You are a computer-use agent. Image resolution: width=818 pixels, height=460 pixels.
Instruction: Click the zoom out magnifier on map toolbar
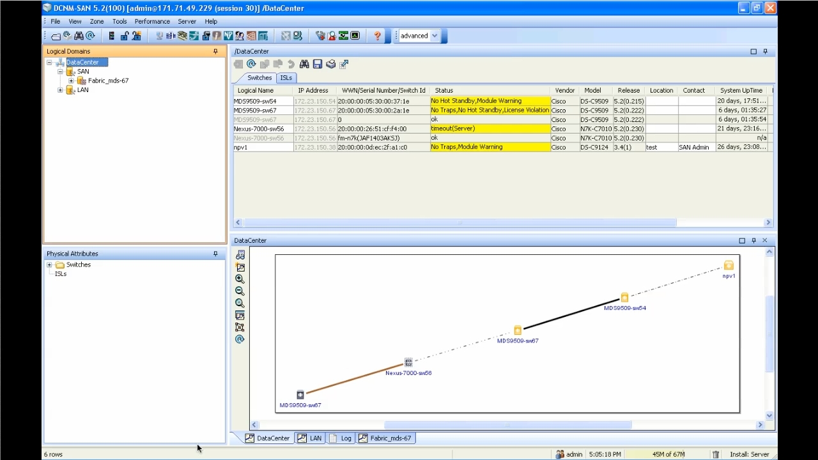click(x=240, y=291)
